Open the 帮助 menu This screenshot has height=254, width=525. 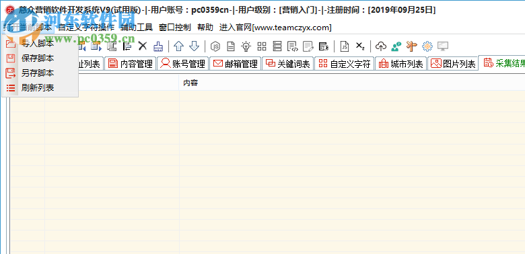point(205,28)
